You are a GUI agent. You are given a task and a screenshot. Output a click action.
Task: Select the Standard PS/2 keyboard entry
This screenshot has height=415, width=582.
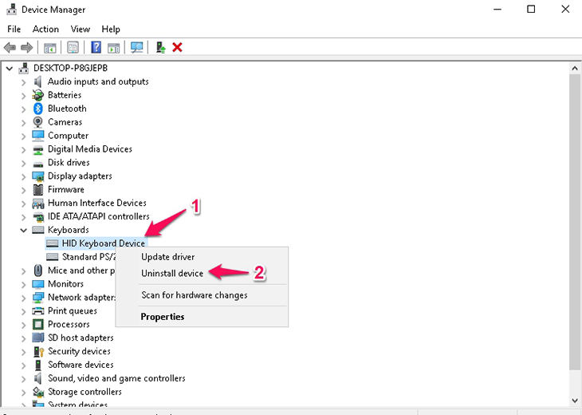[x=81, y=257]
